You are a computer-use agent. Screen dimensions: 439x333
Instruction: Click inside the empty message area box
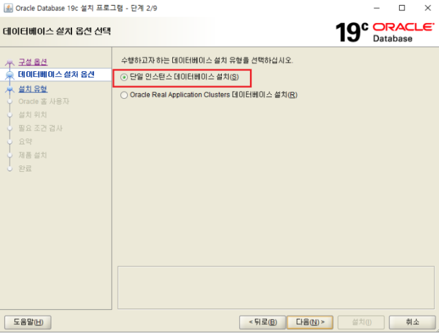coord(276,287)
